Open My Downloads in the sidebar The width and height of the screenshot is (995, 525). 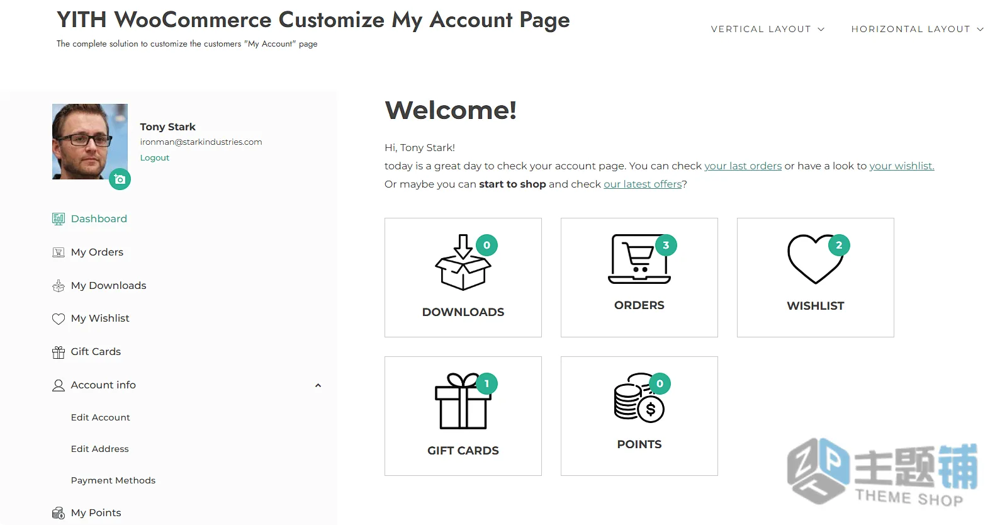108,285
